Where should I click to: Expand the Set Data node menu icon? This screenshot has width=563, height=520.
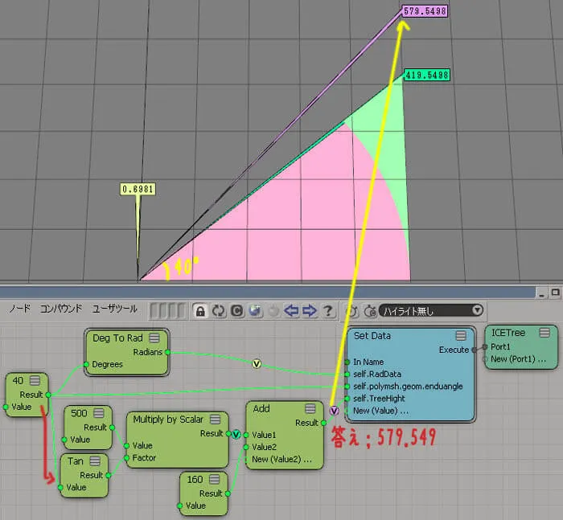coord(461,336)
